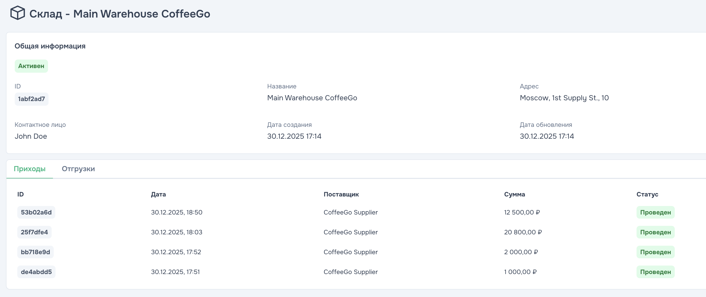Open receipt ID 53b02a6d
This screenshot has width=706, height=297.
(36, 212)
